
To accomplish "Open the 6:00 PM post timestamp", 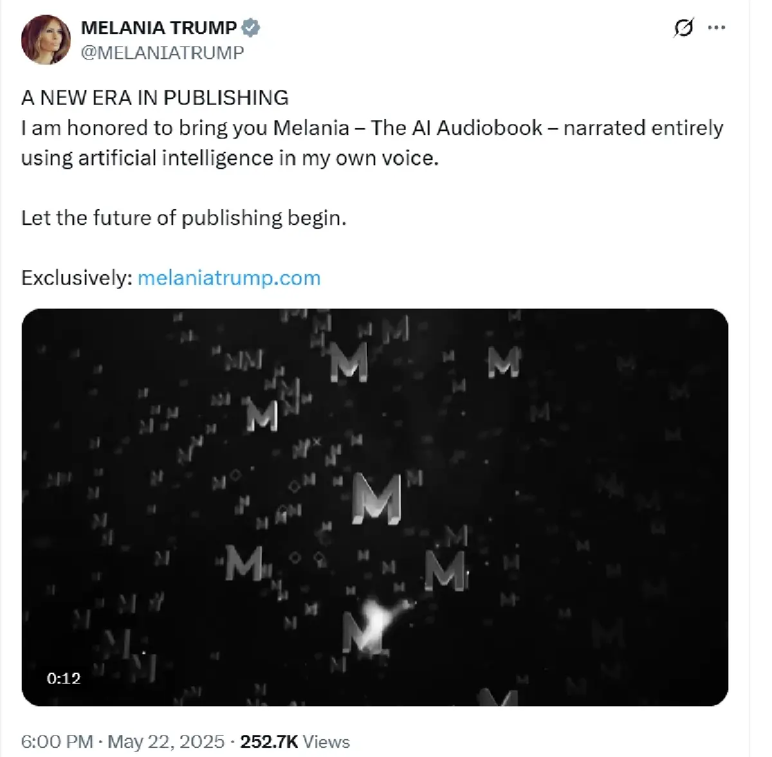I will 57,742.
